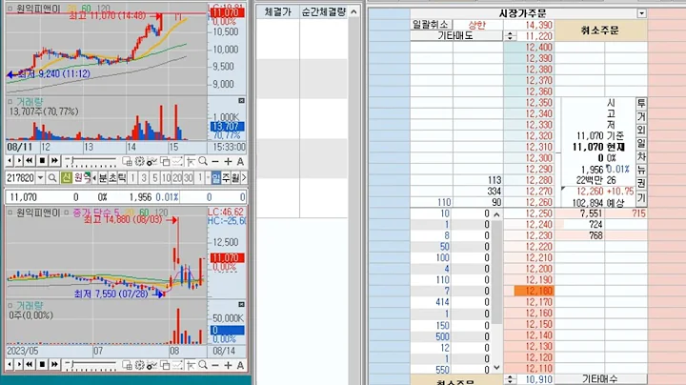686x385 pixels.
Task: Open 시장가주문 order type dropdown
Action: (x=641, y=13)
